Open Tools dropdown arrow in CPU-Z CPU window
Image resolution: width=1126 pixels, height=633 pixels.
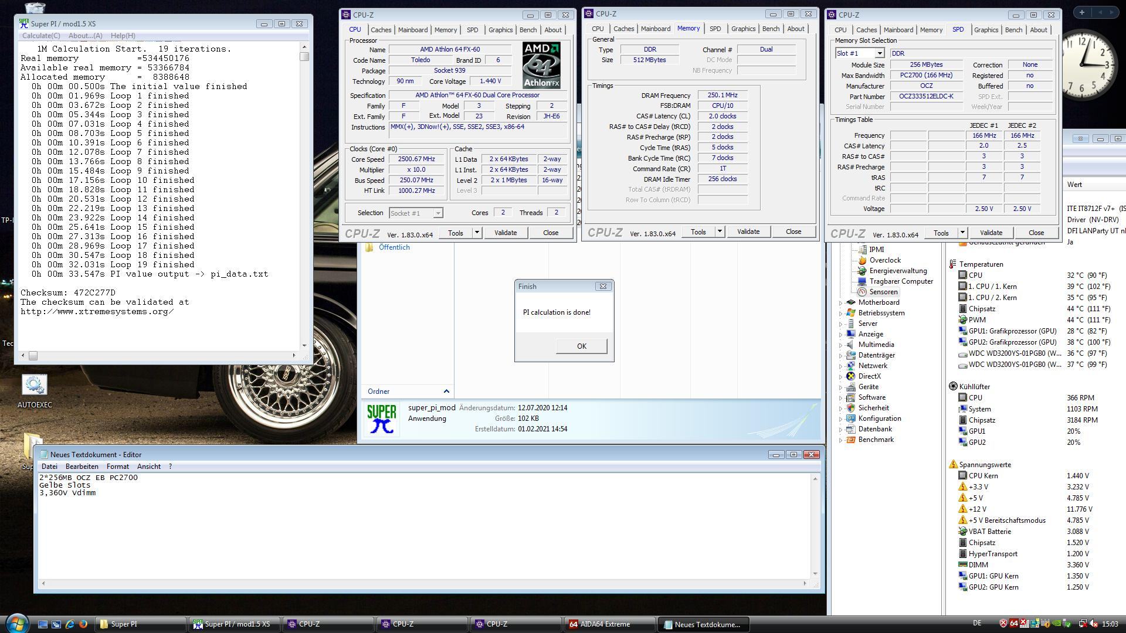(477, 233)
